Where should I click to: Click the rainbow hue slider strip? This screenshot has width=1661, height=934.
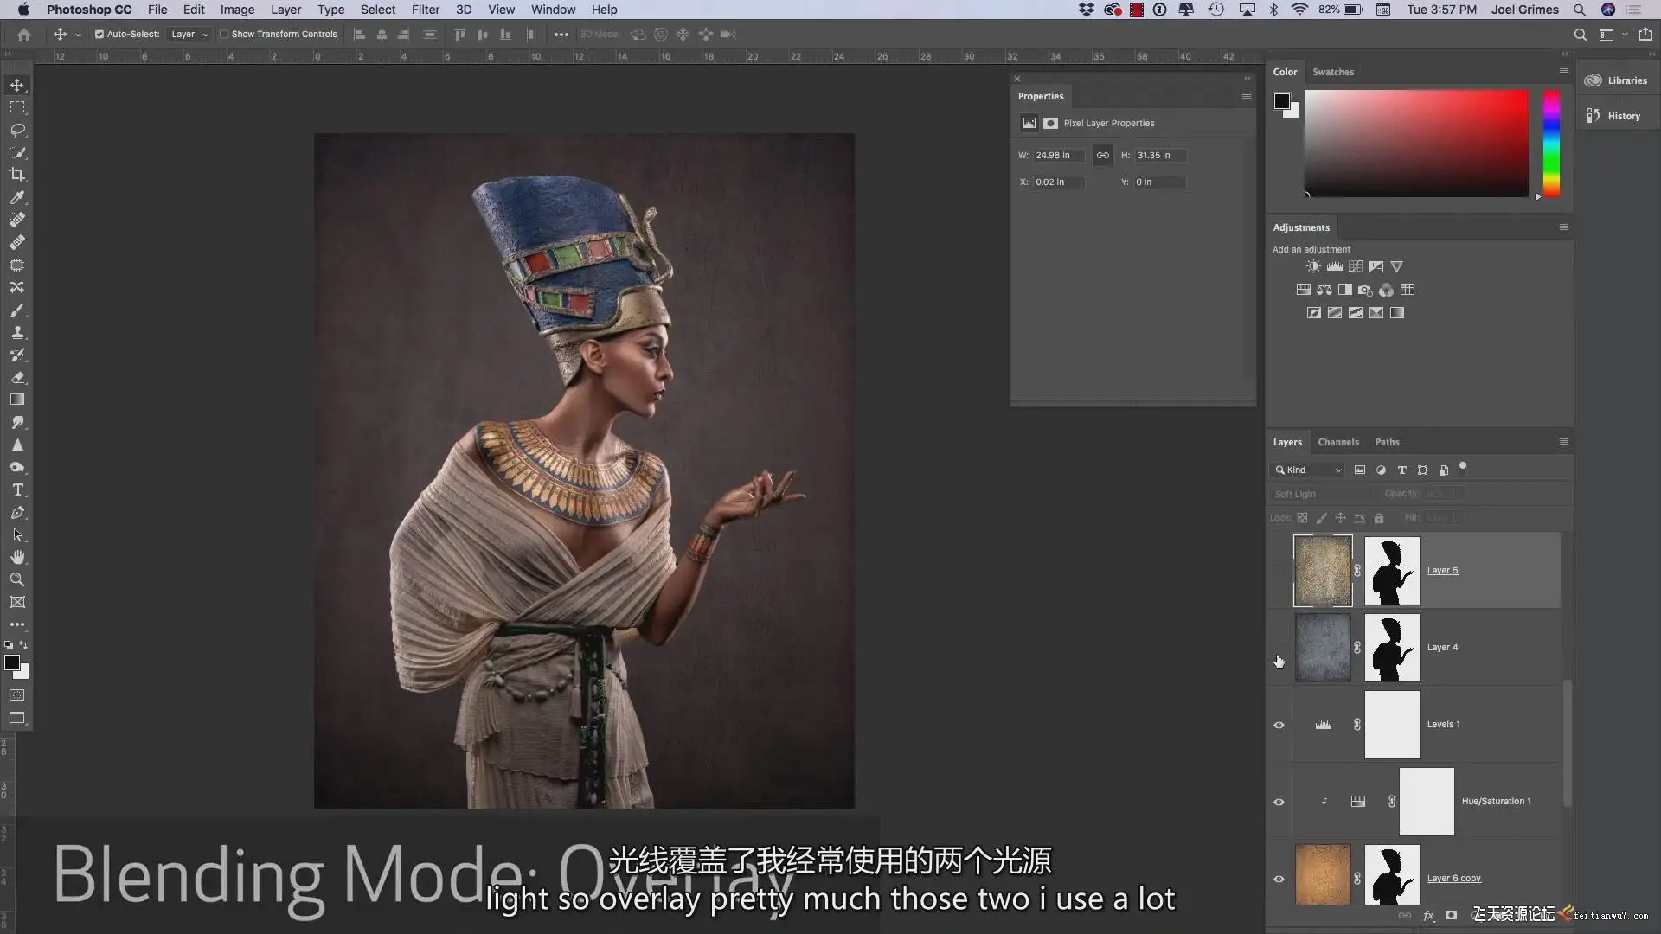pos(1552,143)
